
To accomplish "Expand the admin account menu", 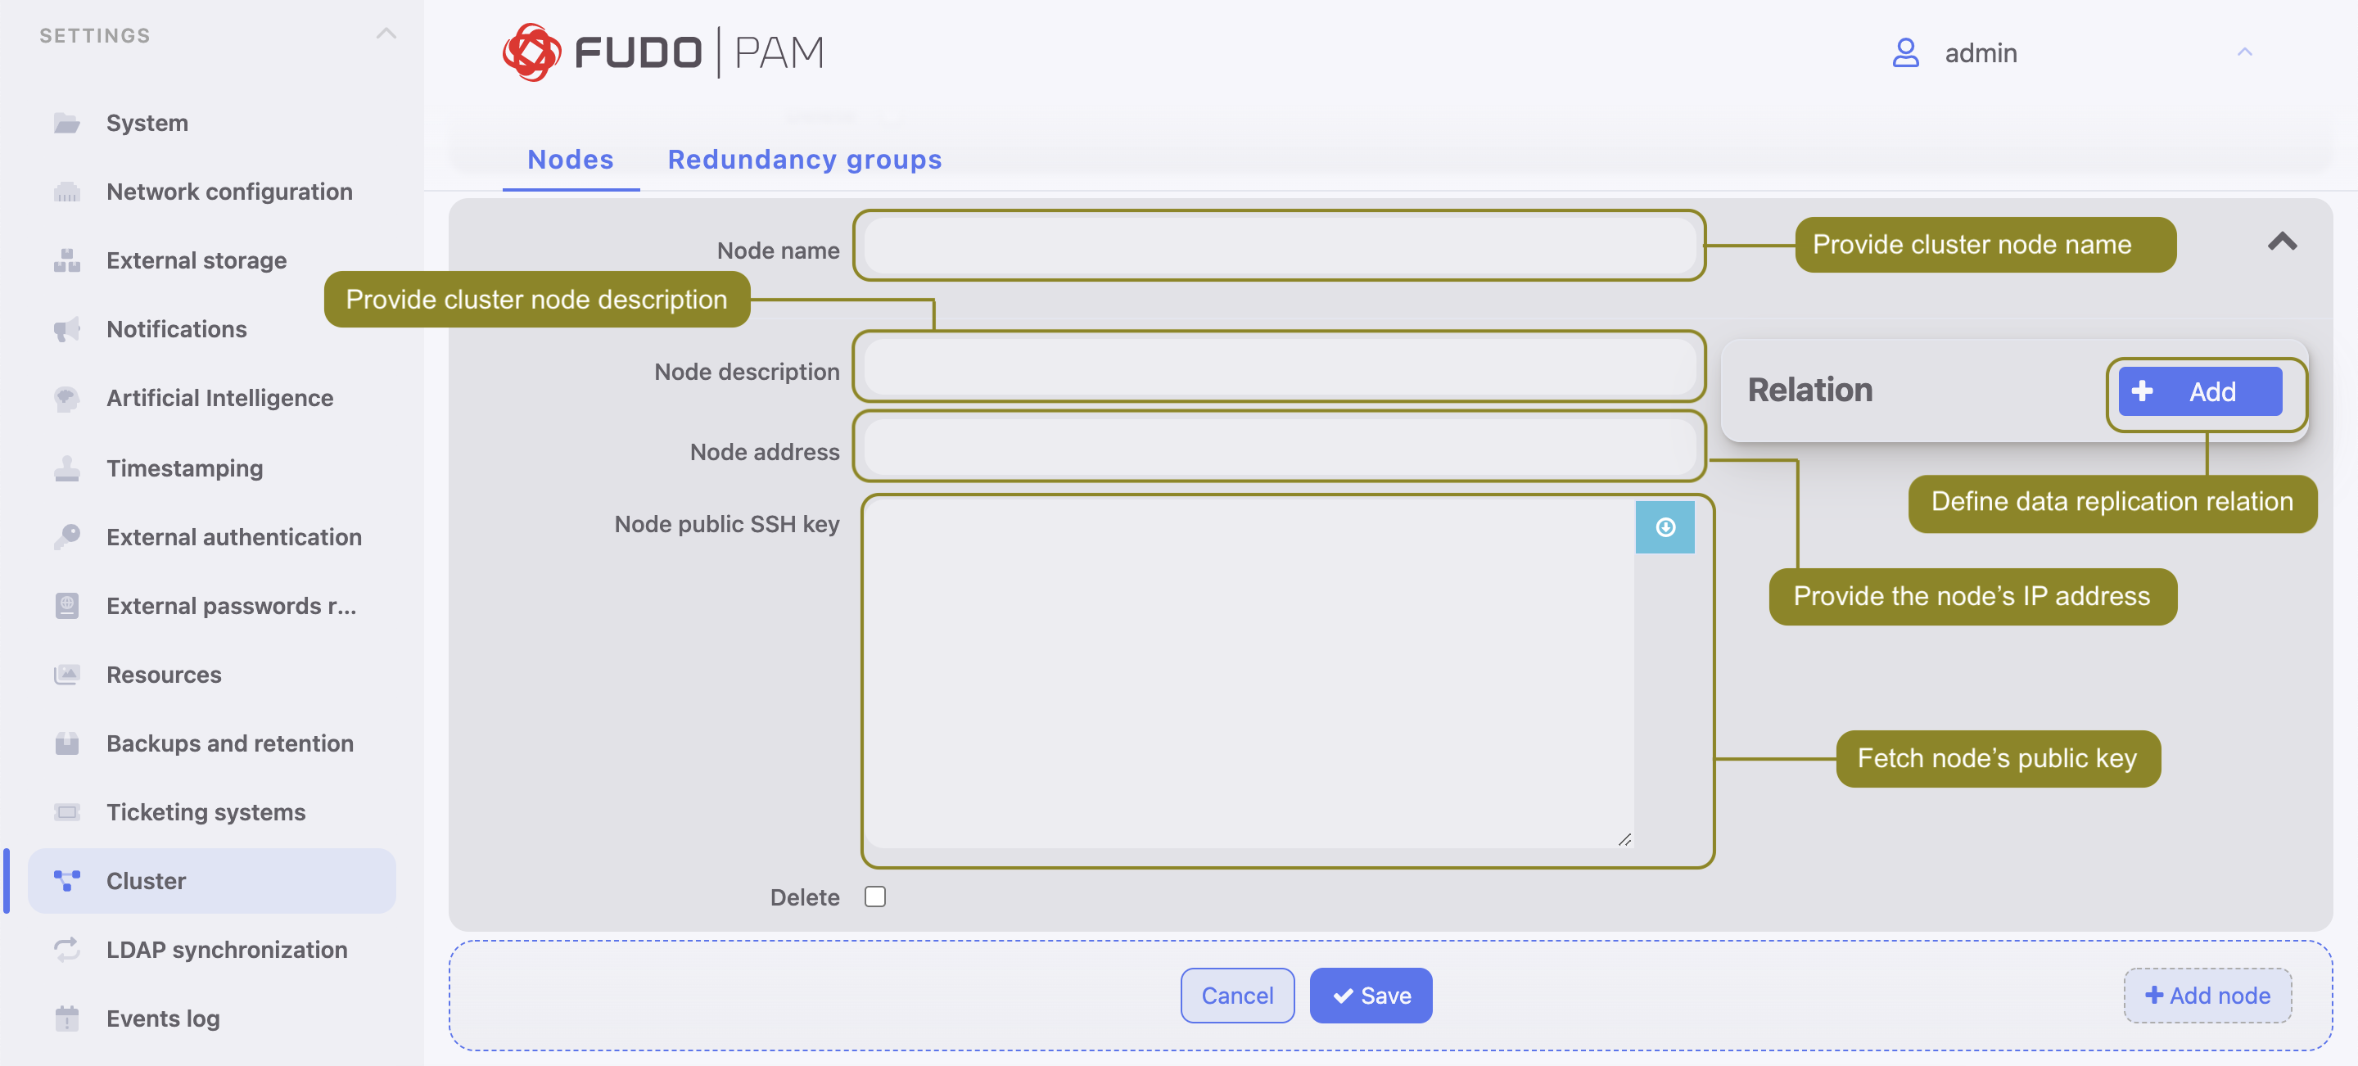I will pos(2244,52).
